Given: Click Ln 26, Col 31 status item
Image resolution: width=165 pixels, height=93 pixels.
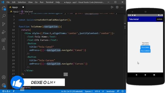Looking at the screenshot, I should 72,91.
